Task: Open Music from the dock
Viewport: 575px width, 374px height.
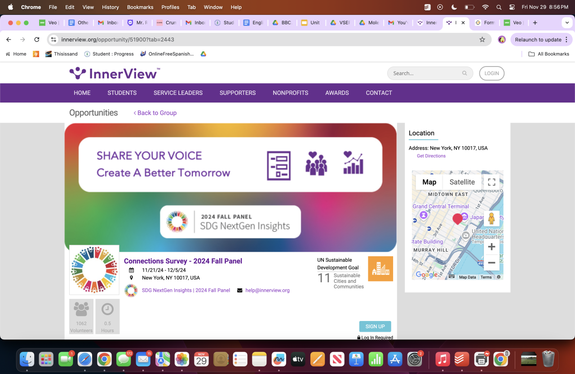Action: click(442, 359)
